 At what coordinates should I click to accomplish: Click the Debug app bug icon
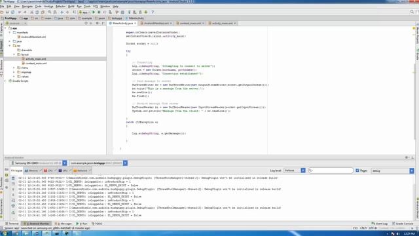point(99,12)
